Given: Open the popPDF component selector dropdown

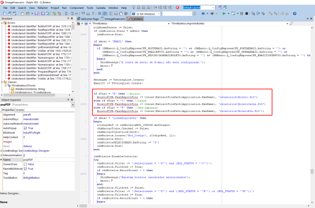Looking at the screenshot, I should [73, 105].
